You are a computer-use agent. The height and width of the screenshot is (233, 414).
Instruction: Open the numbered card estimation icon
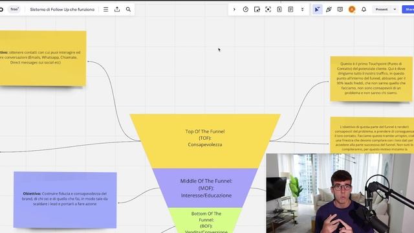pyautogui.click(x=279, y=10)
